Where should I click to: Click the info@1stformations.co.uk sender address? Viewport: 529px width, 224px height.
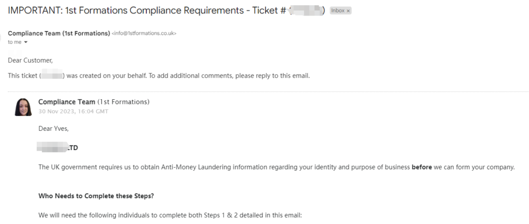(144, 34)
